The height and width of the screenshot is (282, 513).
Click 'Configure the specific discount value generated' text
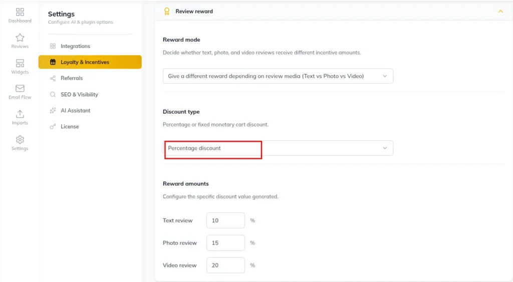[x=220, y=197]
